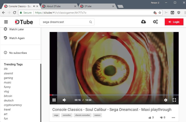Reload the current page
The width and height of the screenshot is (186, 122).
(14, 12)
